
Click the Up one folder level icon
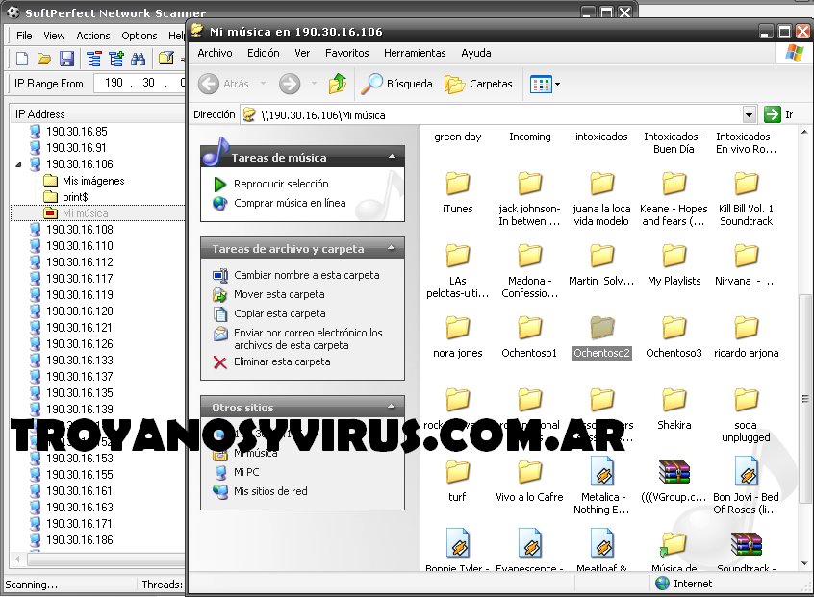(338, 84)
